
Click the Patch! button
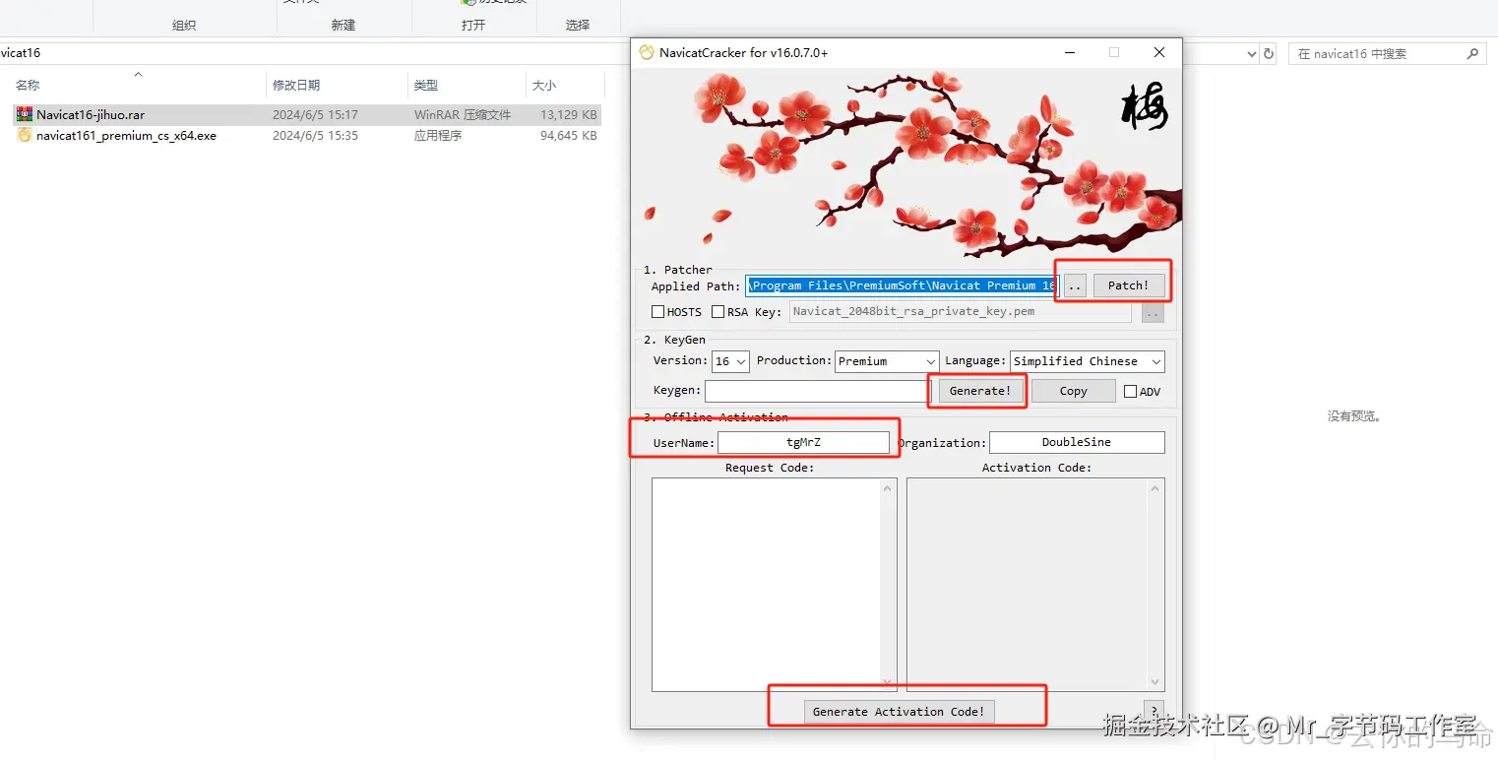pyautogui.click(x=1128, y=285)
